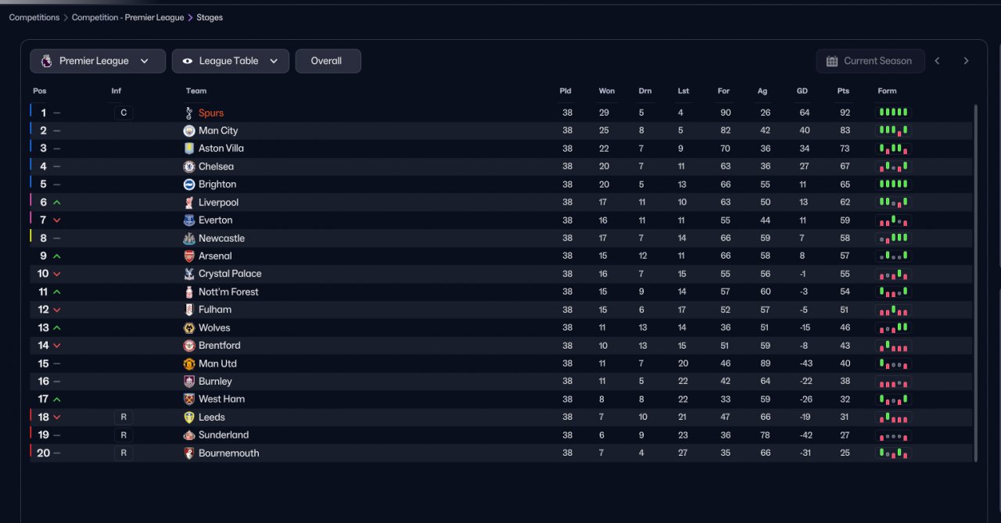Click the Bournemouth club crest
The image size is (1001, 523).
pyautogui.click(x=188, y=453)
